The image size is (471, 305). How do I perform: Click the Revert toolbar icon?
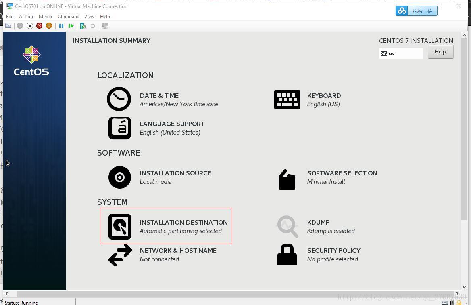pyautogui.click(x=93, y=26)
